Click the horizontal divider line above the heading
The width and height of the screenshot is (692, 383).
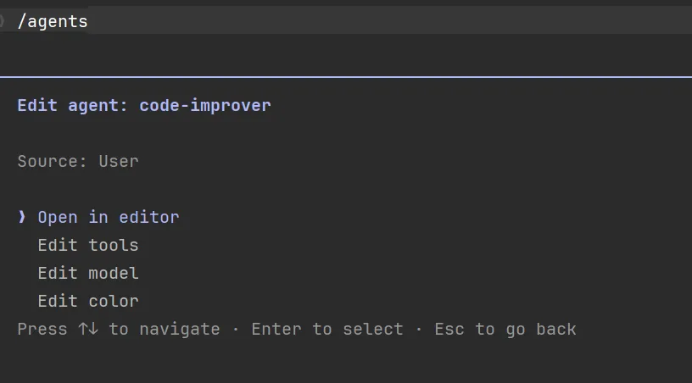pos(346,77)
